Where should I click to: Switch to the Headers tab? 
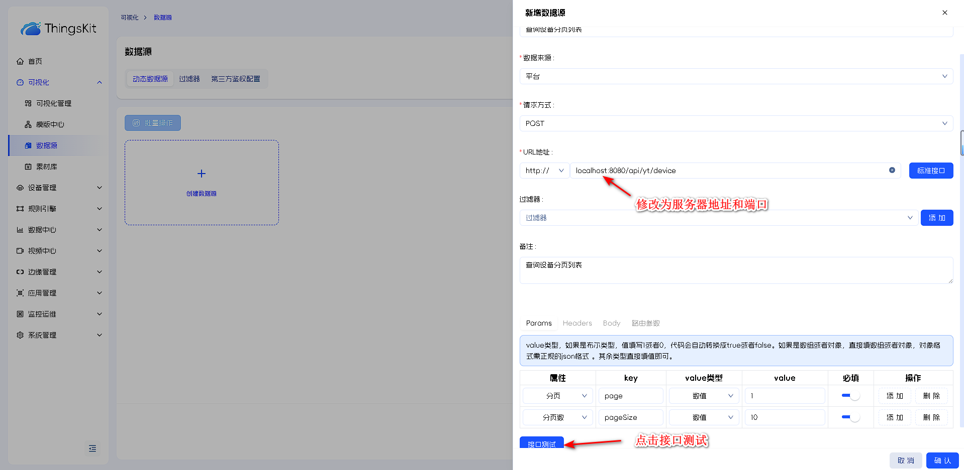click(577, 323)
